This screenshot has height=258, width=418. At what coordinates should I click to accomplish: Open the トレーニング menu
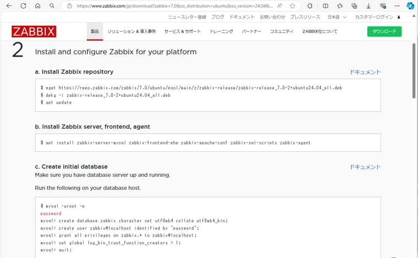click(x=221, y=31)
